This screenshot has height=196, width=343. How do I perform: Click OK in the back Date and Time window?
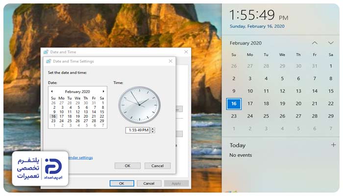point(122,183)
